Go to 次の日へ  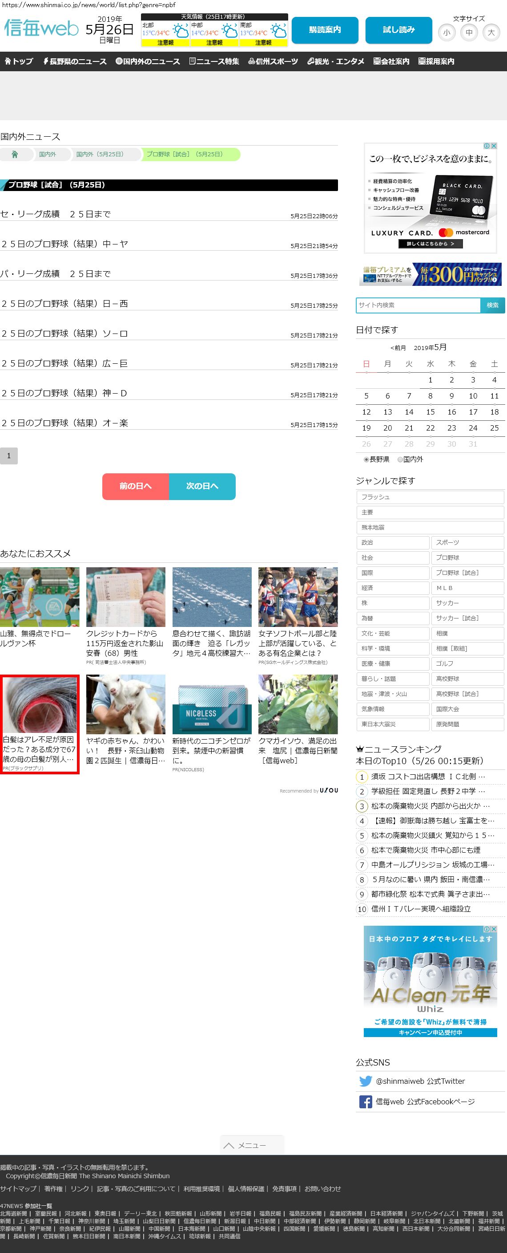(x=202, y=486)
